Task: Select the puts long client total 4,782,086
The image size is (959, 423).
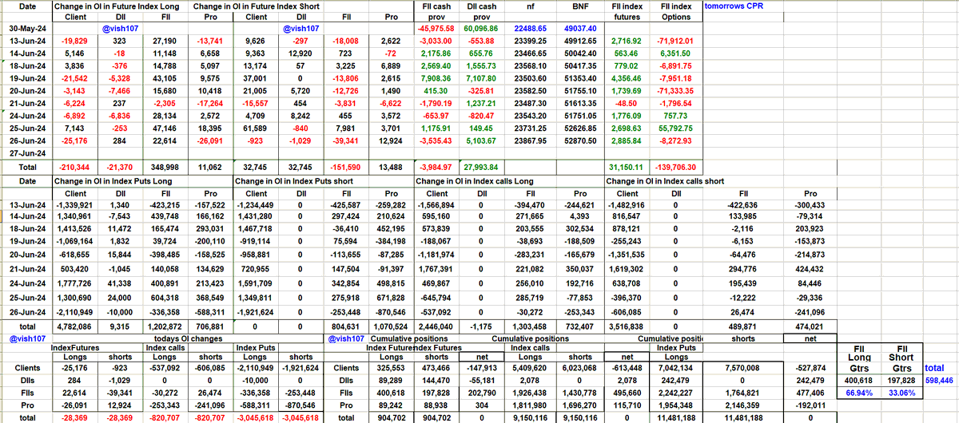Action: 74,326
